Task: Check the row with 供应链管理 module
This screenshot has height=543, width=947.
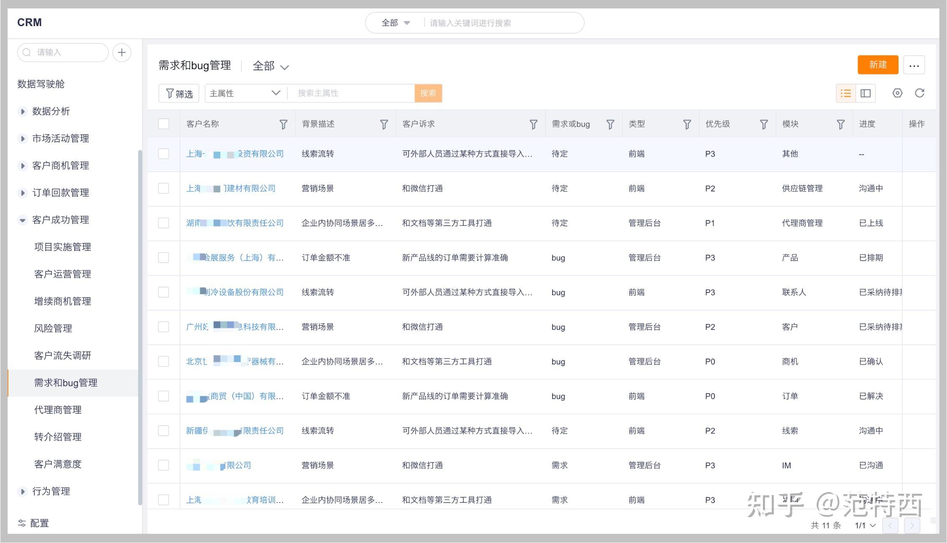Action: click(163, 188)
